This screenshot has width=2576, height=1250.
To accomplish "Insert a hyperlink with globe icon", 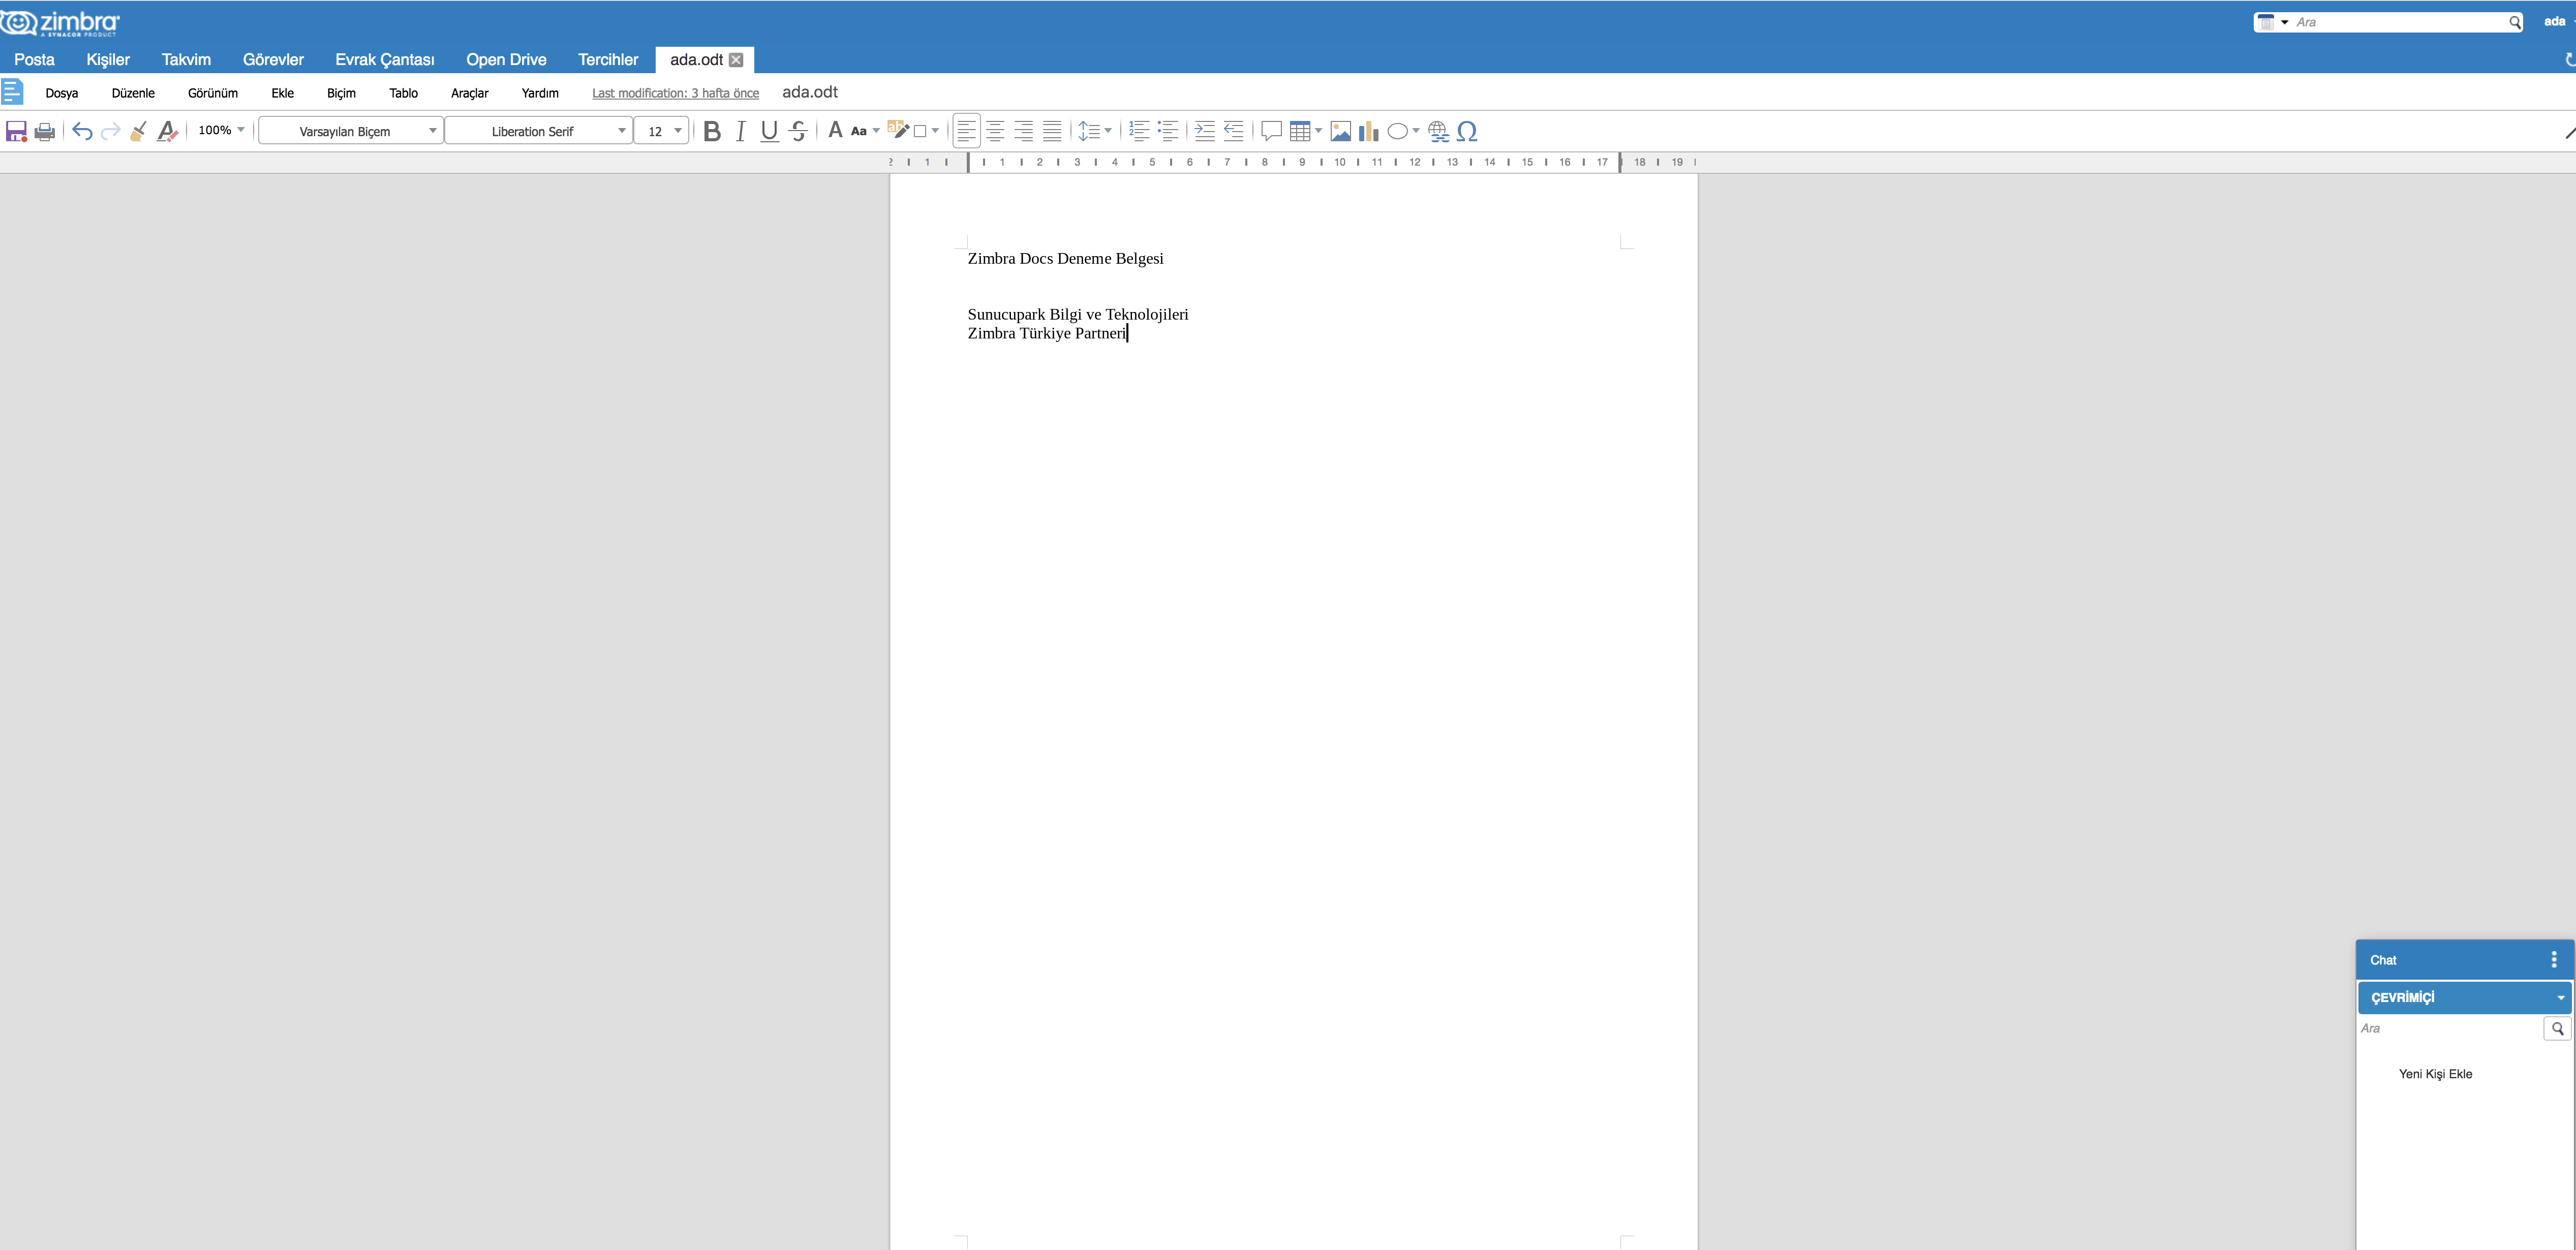I will 1438,131.
